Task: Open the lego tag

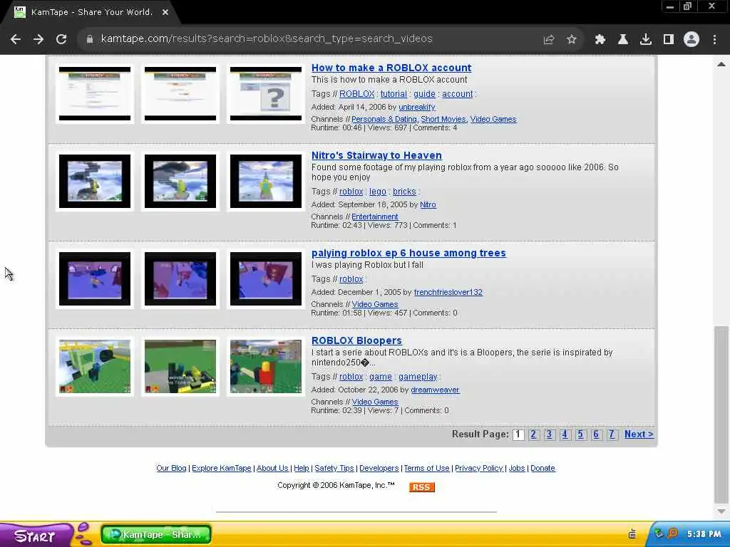Action: click(378, 192)
